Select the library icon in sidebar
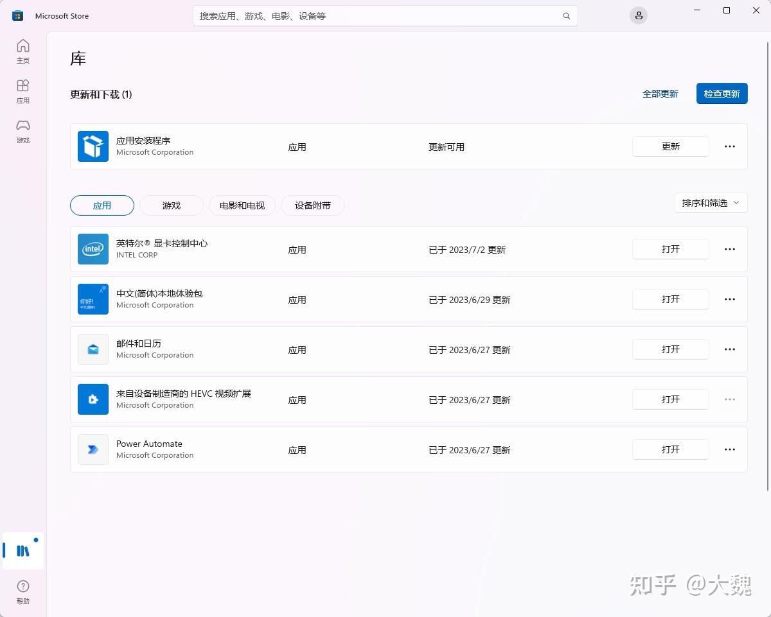 [23, 551]
